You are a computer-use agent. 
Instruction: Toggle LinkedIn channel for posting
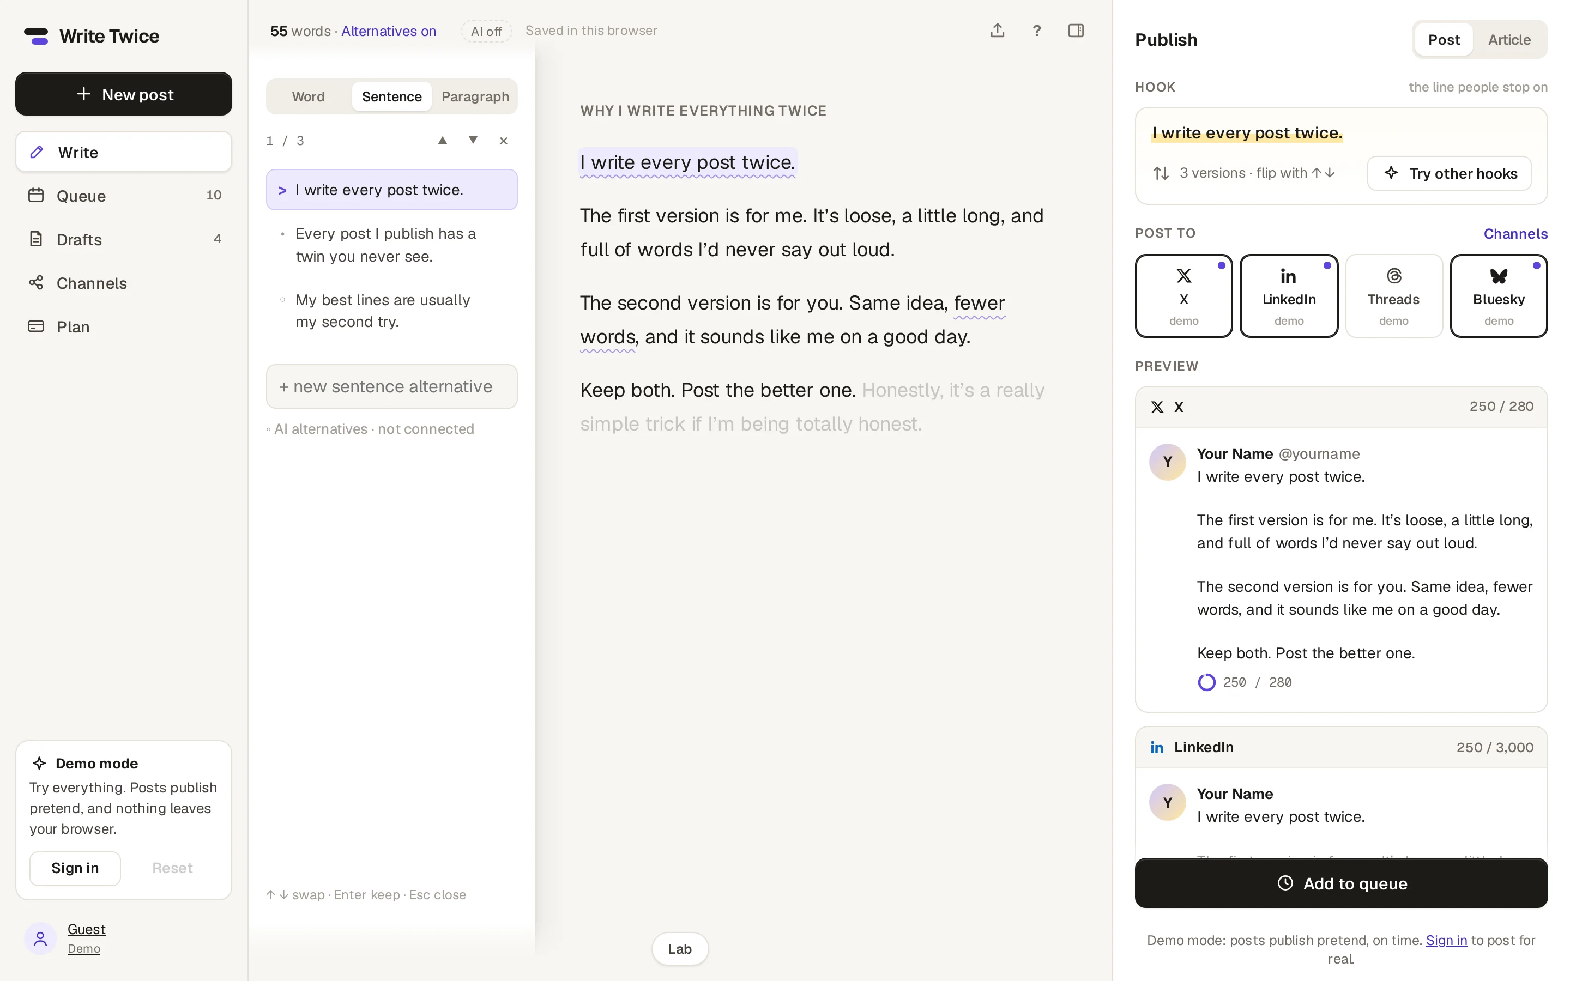(1289, 296)
